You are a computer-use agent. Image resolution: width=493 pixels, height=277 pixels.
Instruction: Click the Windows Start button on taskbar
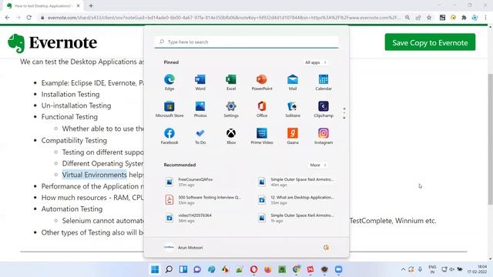point(155,269)
